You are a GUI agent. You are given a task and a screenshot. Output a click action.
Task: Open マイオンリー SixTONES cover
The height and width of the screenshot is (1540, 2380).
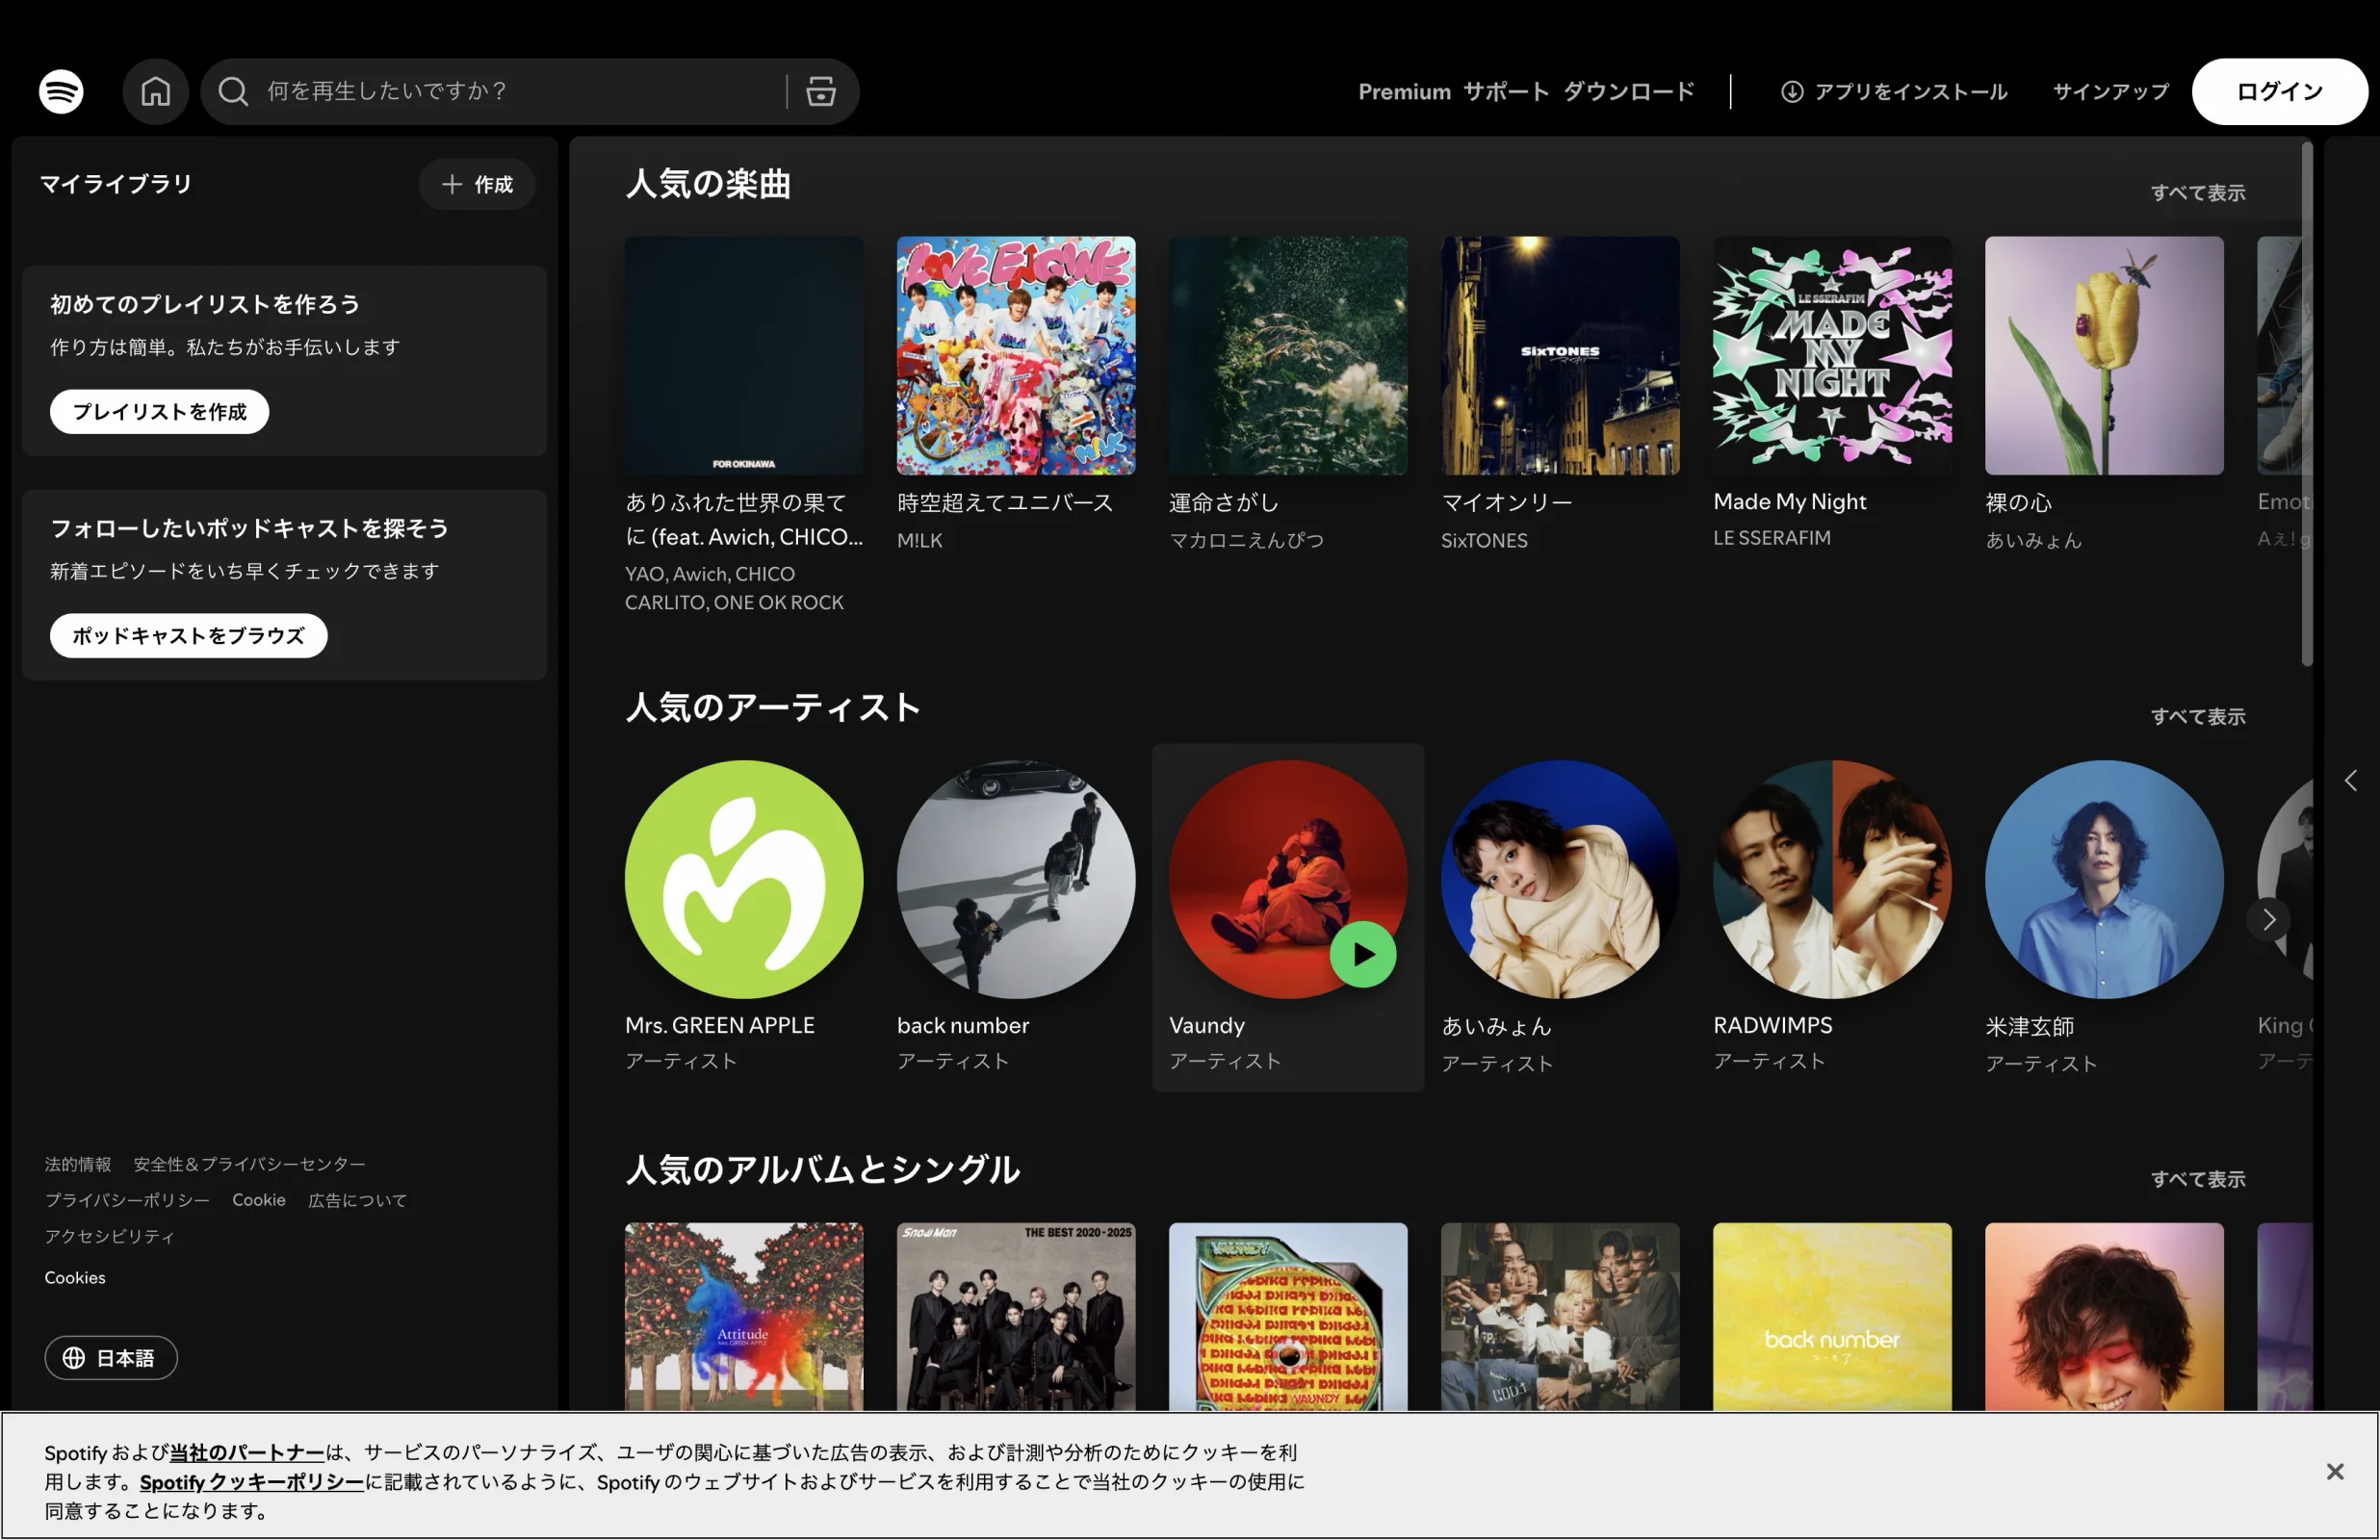[1560, 355]
